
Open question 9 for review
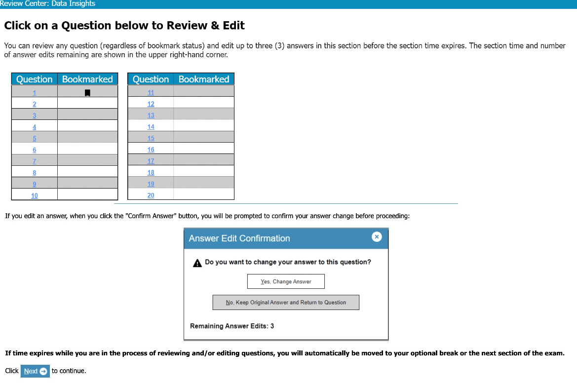pyautogui.click(x=34, y=184)
